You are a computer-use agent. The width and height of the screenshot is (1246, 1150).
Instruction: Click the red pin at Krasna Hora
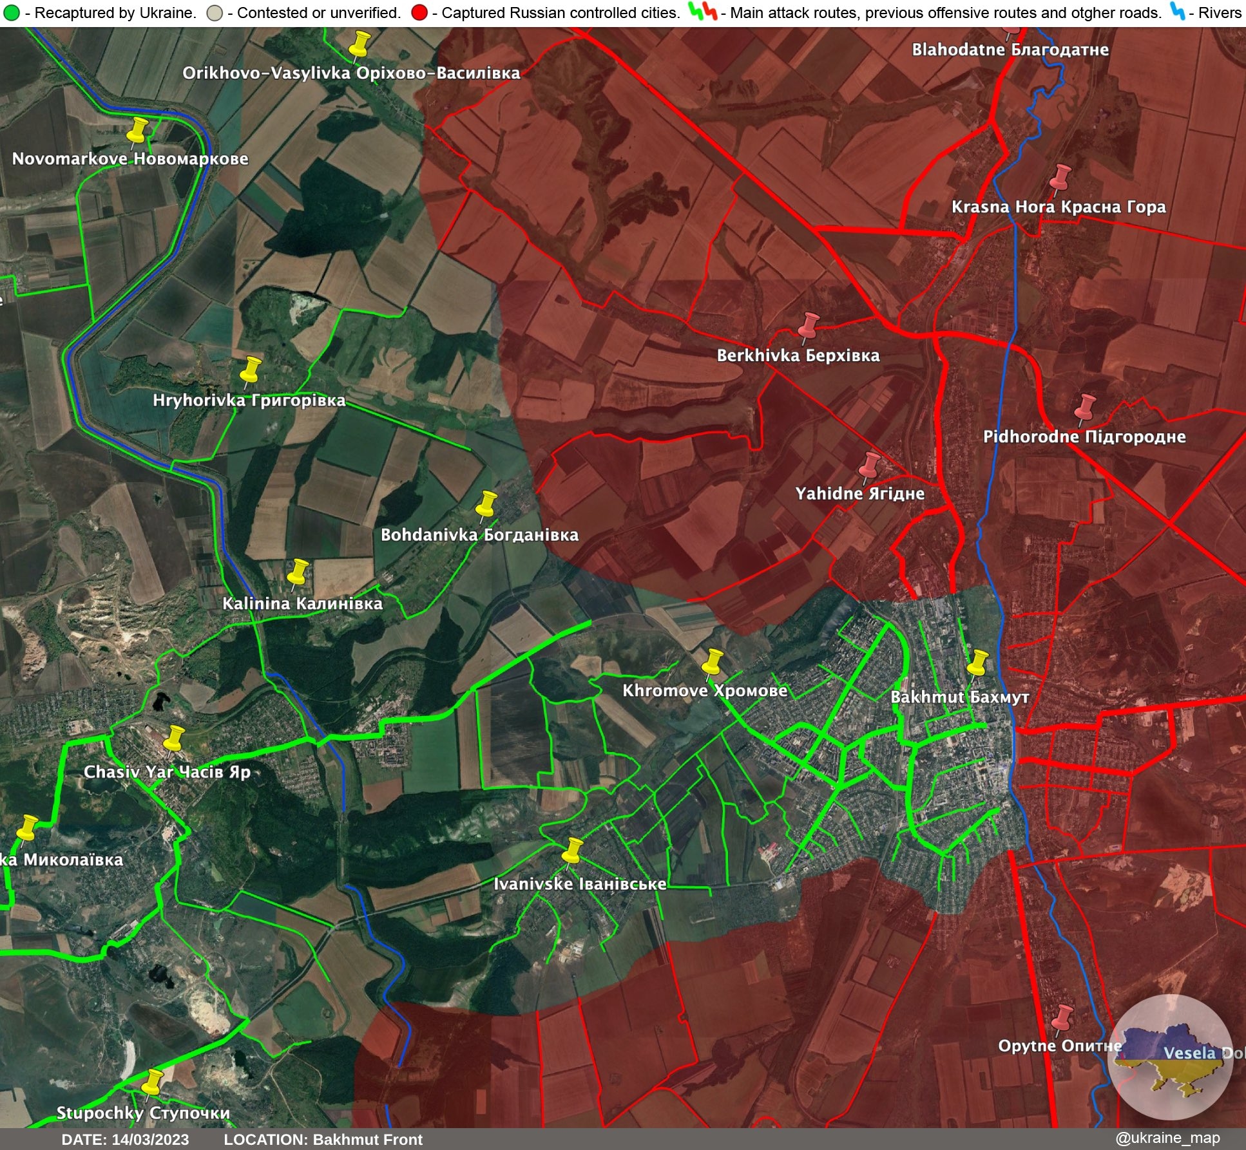(x=1060, y=176)
